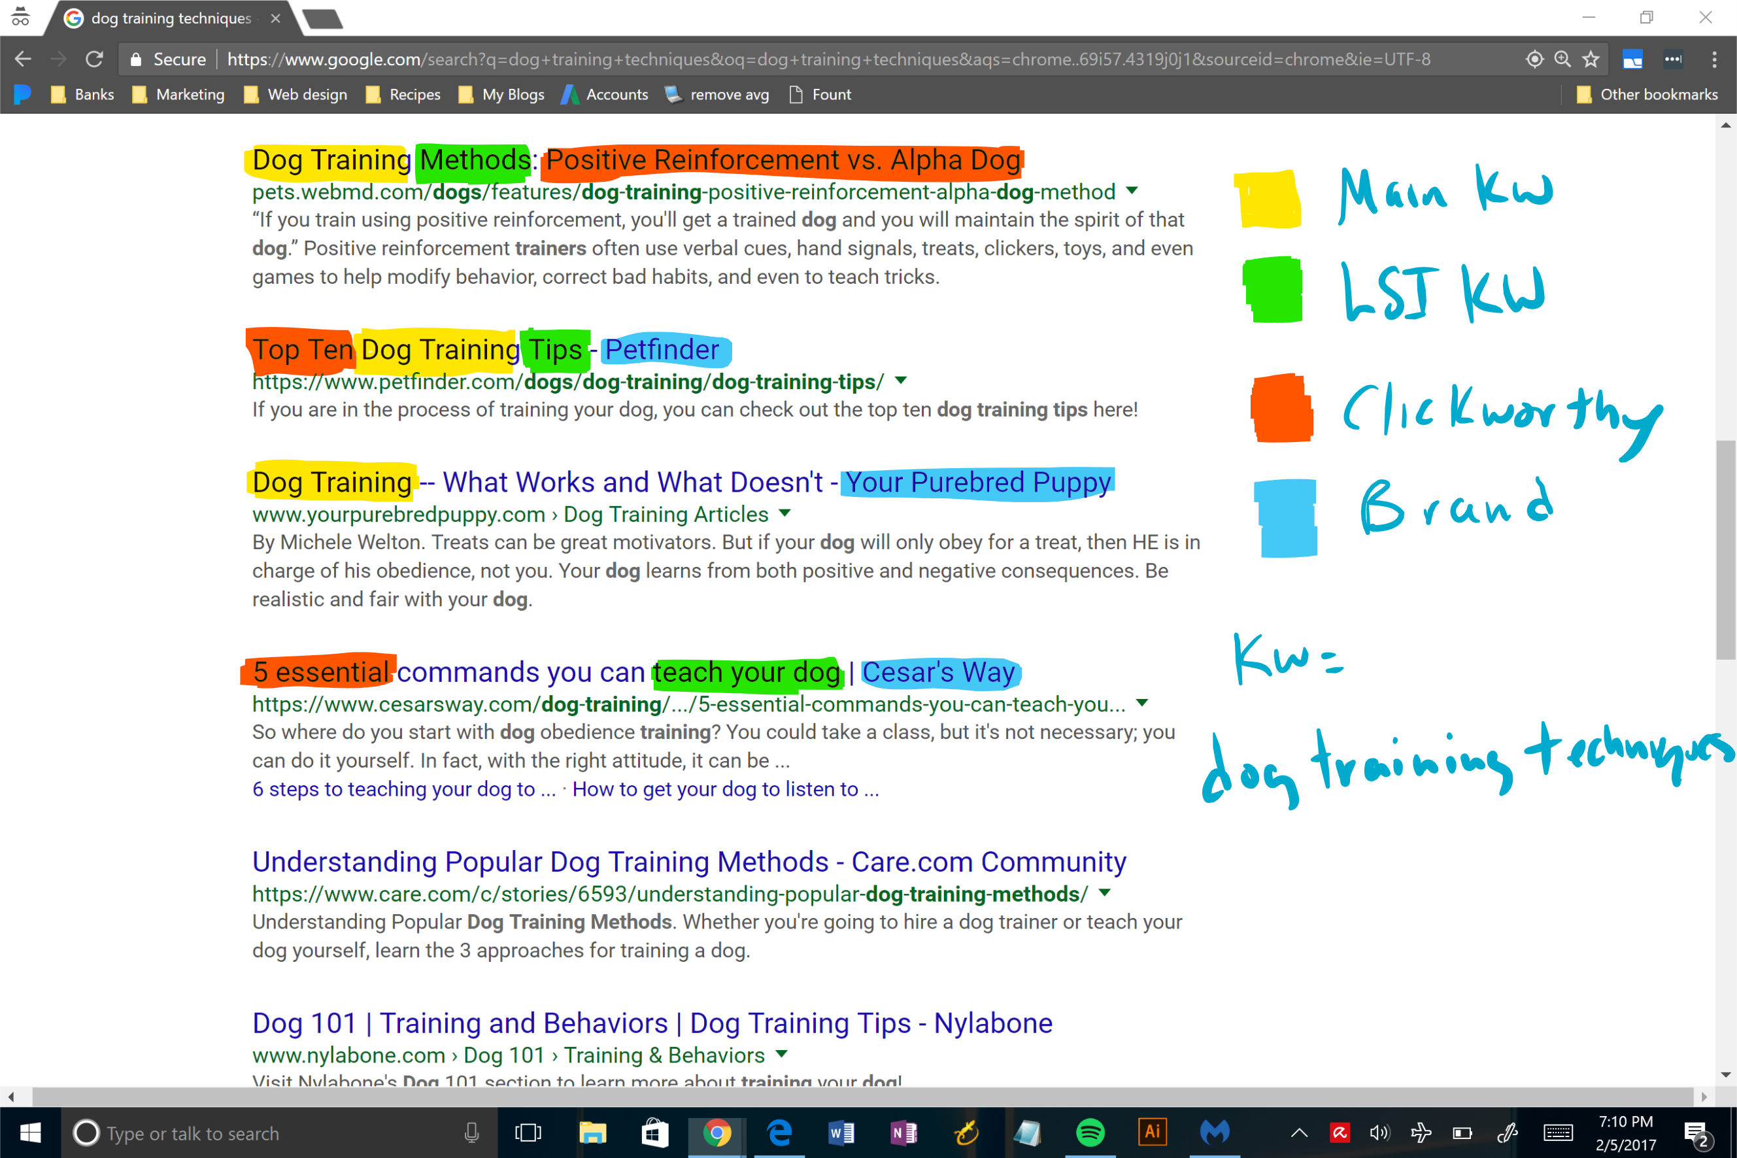This screenshot has width=1737, height=1158.
Task: Expand the dropdown beside the petfinder.com URL
Action: pyautogui.click(x=901, y=381)
